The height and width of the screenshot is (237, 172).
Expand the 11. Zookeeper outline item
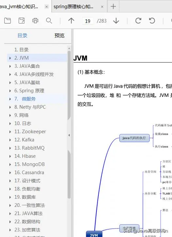pyautogui.click(x=10, y=132)
